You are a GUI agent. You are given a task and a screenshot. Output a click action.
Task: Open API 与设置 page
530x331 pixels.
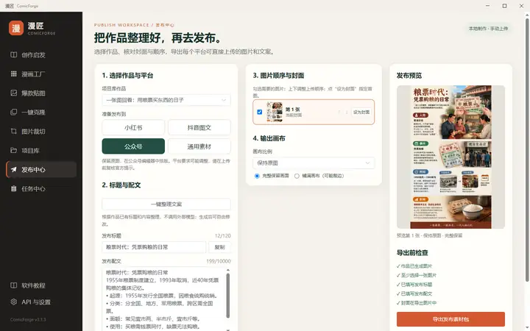click(41, 302)
